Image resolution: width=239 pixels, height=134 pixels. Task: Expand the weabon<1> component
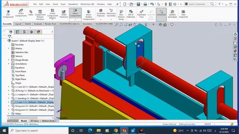(9, 94)
